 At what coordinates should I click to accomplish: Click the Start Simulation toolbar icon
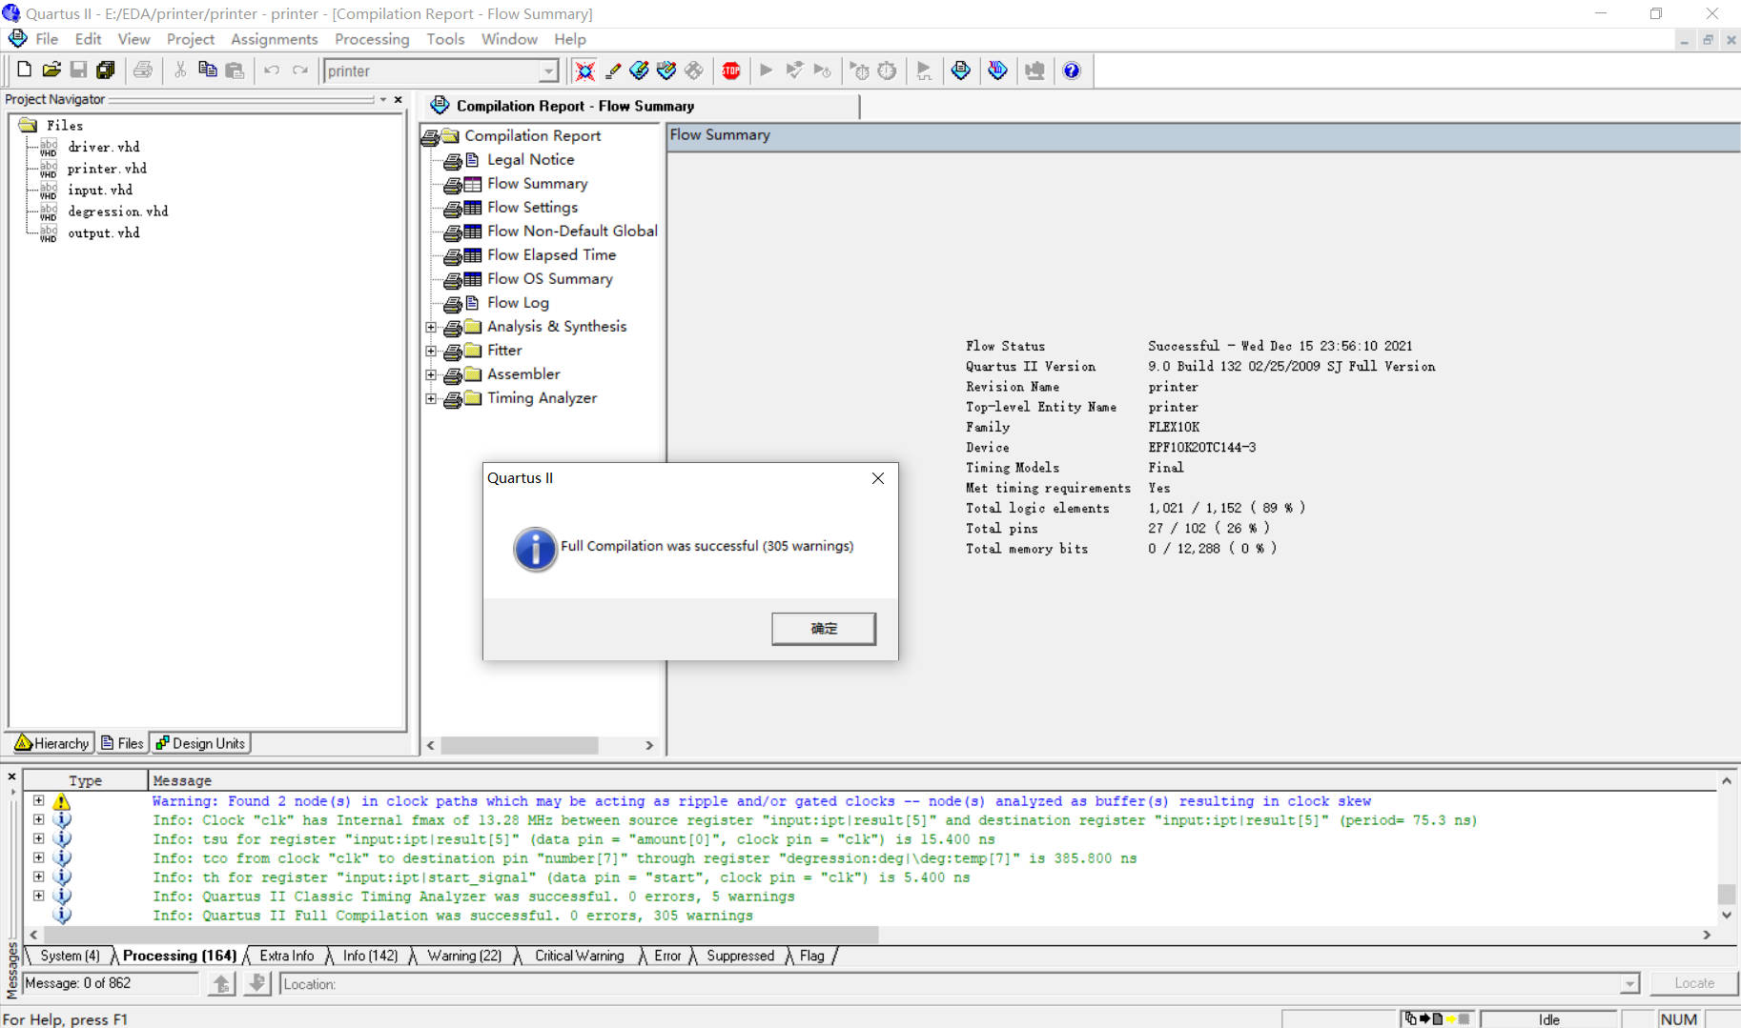click(924, 71)
